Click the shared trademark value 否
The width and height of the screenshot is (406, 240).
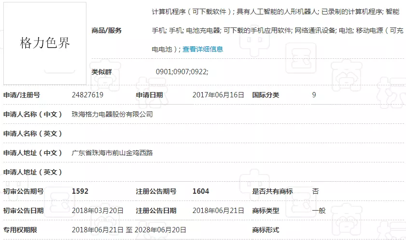tap(315, 191)
